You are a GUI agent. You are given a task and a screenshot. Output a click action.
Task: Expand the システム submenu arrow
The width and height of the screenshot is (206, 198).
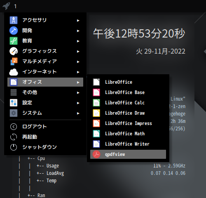click(78, 113)
